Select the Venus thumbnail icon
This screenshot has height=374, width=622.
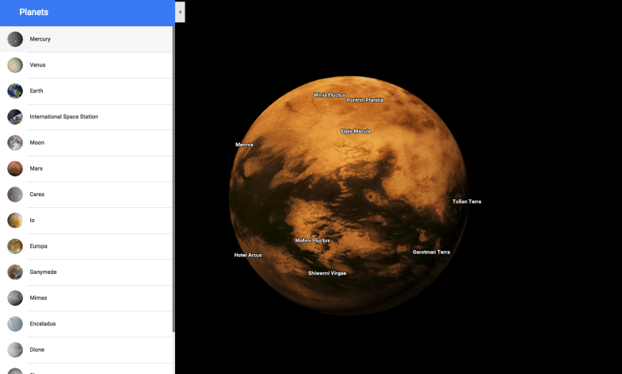pos(15,65)
